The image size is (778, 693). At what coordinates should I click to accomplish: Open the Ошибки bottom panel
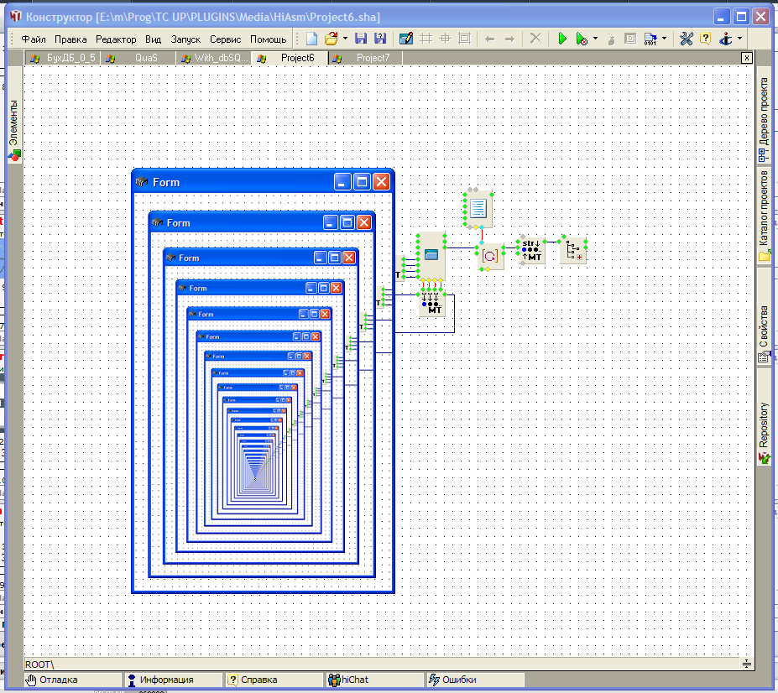pyautogui.click(x=457, y=680)
